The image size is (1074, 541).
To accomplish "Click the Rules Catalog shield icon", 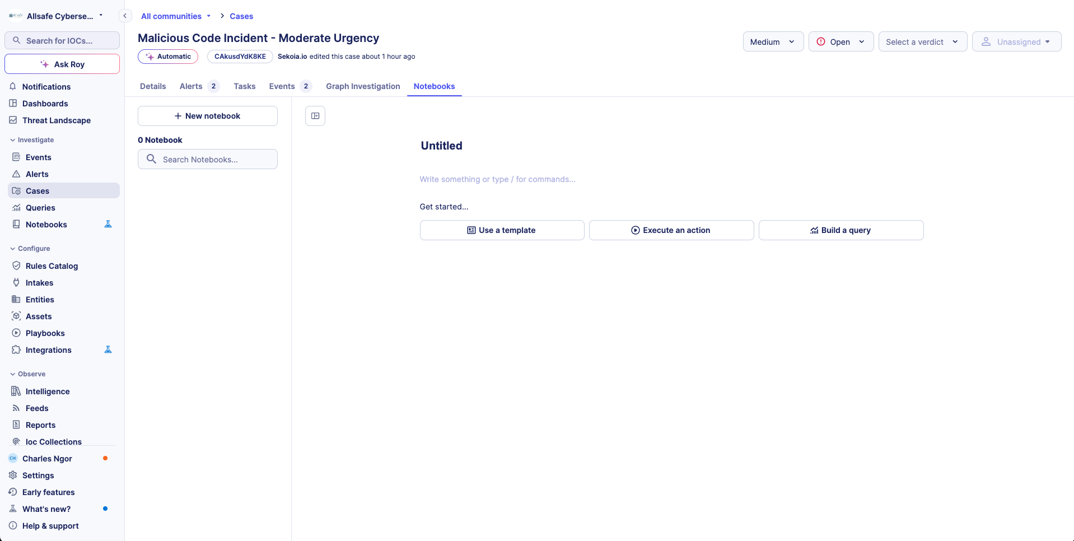I will 16,265.
